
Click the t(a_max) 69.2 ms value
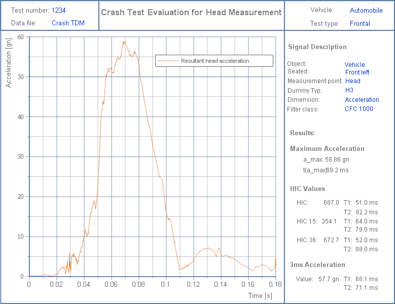click(338, 170)
